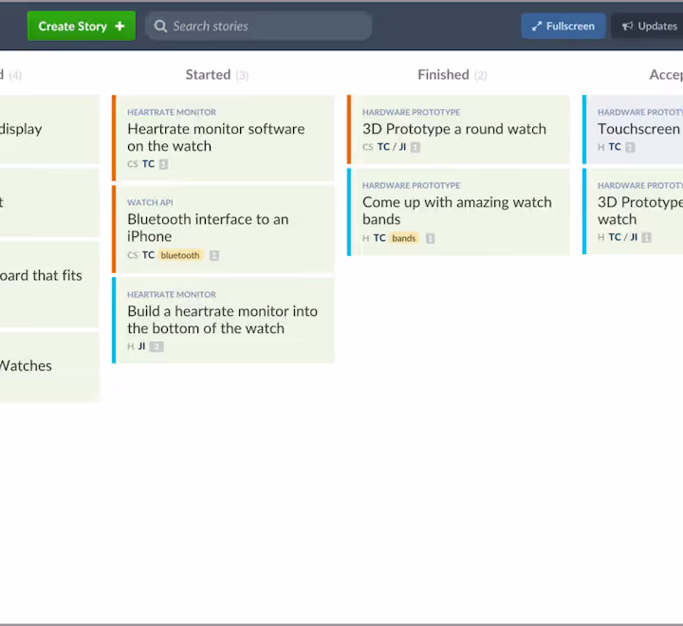Click the bluetooth label tag
The image size is (683, 626).
pyautogui.click(x=180, y=255)
